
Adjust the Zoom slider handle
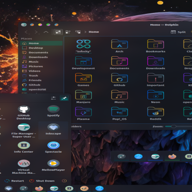click(x=173, y=126)
